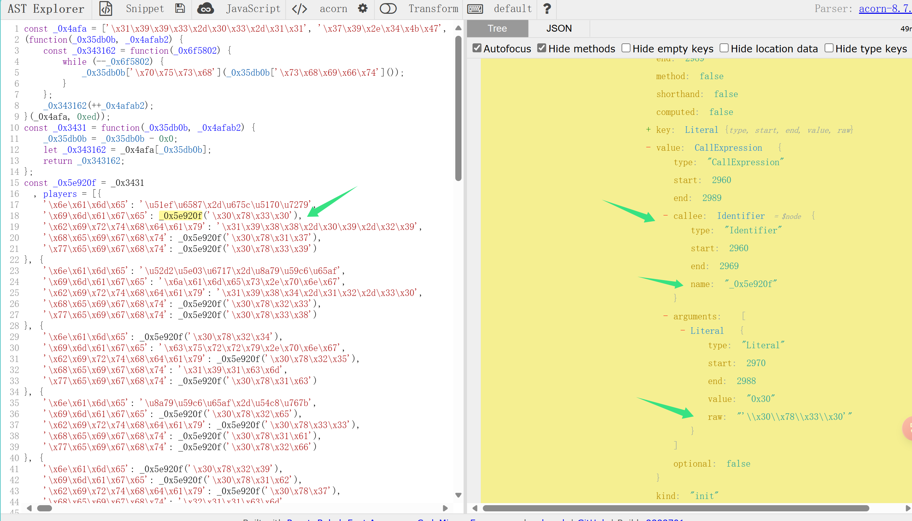The image size is (912, 521).
Task: Toggle the Transform switch
Action: 388,9
